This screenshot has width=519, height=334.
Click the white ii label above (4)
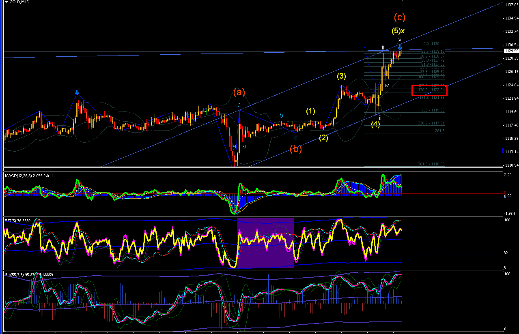[x=380, y=118]
